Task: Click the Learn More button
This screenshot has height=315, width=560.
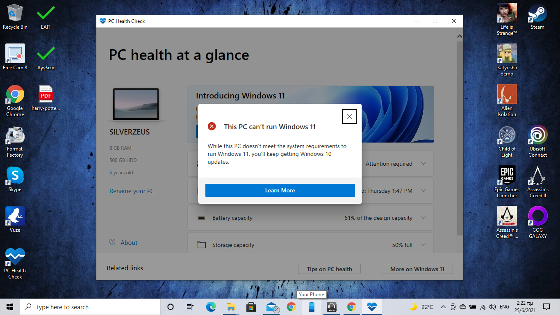Action: (280, 190)
